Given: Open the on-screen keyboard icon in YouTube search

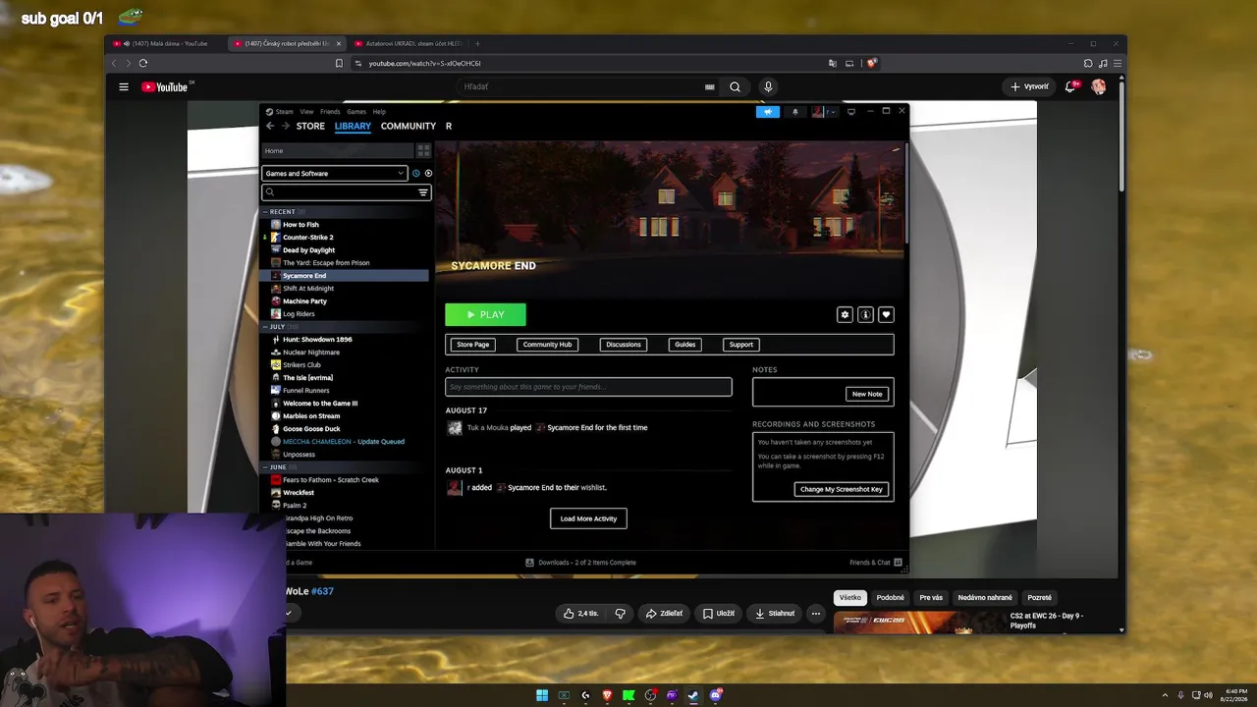Looking at the screenshot, I should (709, 86).
